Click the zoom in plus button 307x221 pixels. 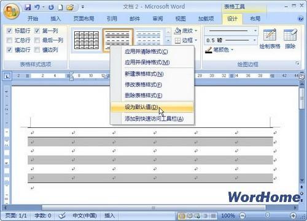(293, 215)
